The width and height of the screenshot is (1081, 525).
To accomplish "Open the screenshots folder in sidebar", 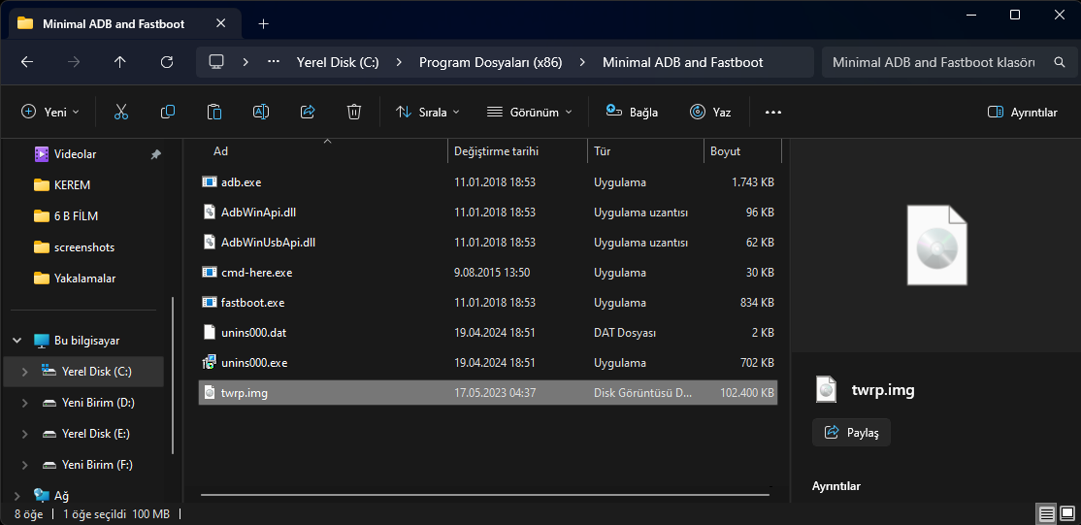I will pos(74,247).
